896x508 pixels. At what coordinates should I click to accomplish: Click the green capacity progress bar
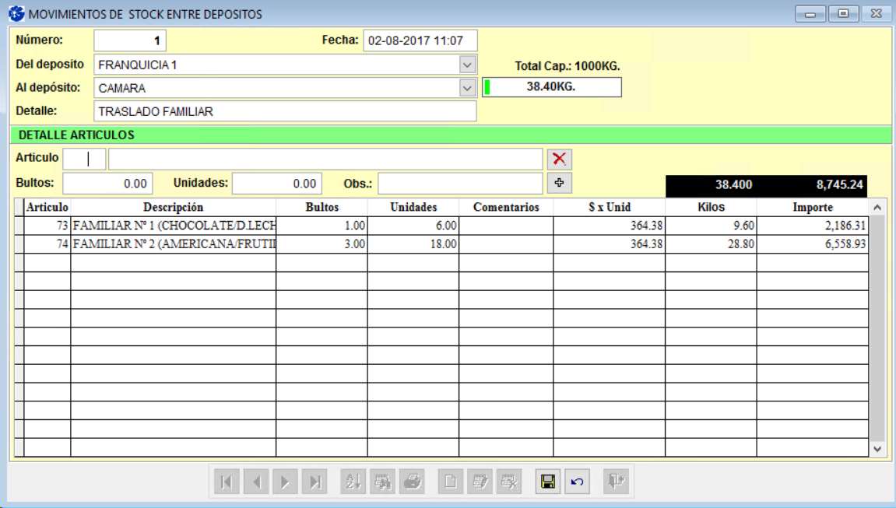552,87
